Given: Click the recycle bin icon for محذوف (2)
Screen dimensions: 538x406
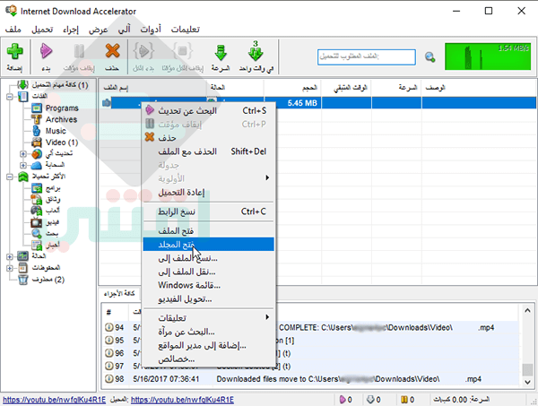Looking at the screenshot, I should 23,280.
